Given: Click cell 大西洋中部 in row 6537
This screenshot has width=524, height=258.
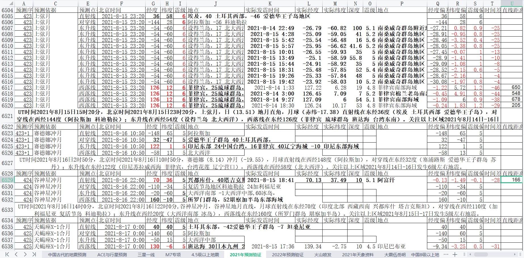Looking at the screenshot, I should [x=216, y=240].
